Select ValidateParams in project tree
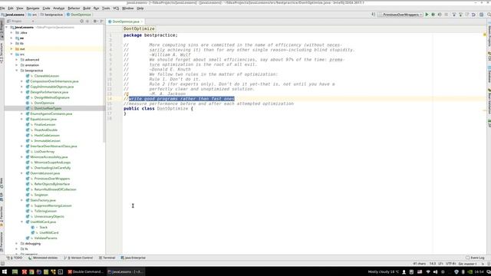This screenshot has width=491, height=276. (x=45, y=238)
